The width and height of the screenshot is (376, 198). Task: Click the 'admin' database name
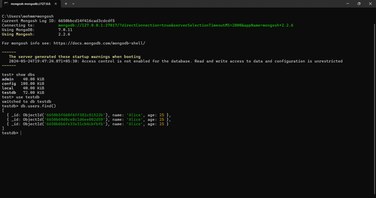[8, 79]
